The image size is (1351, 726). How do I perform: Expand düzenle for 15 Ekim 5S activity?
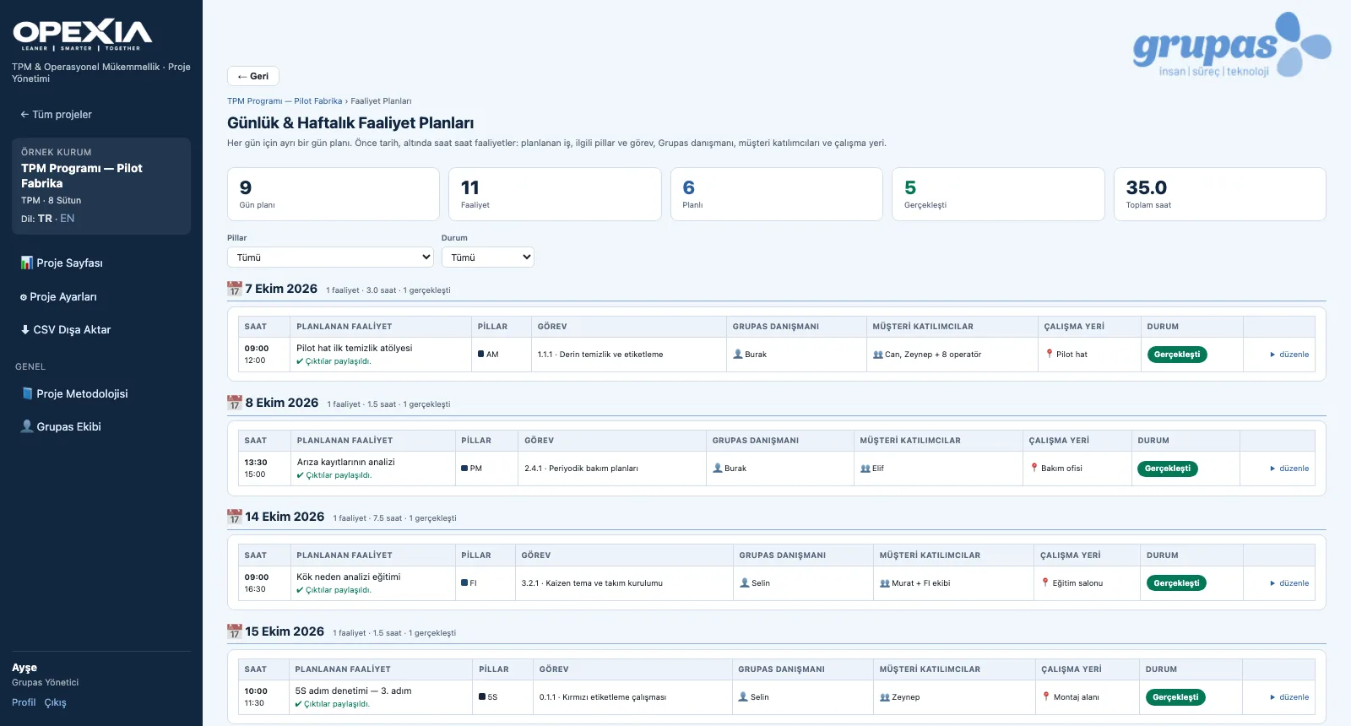(x=1289, y=697)
